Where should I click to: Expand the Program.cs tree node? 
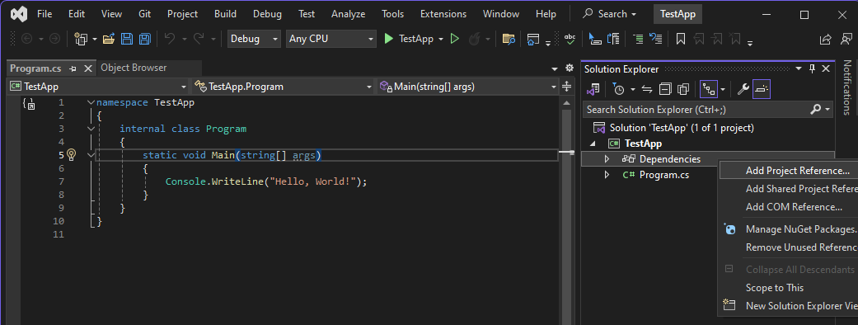607,175
